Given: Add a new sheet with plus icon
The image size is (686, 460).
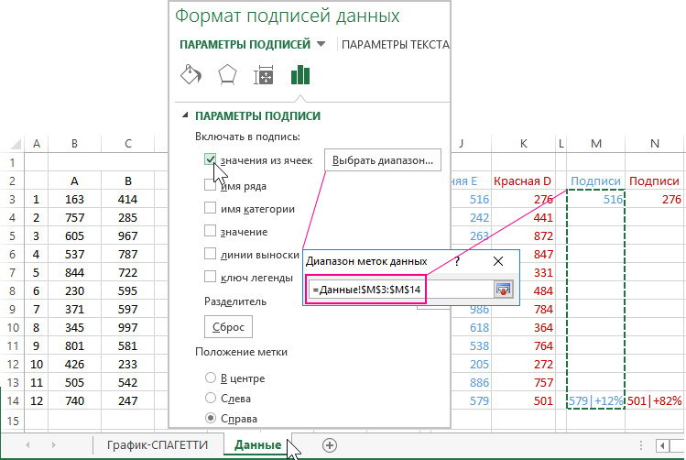Looking at the screenshot, I should coord(330,445).
